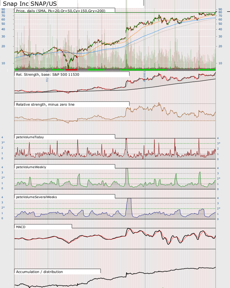
Task: Click the "Rel. Strength, base: S&P 500 11530" label
Action: pos(48,75)
